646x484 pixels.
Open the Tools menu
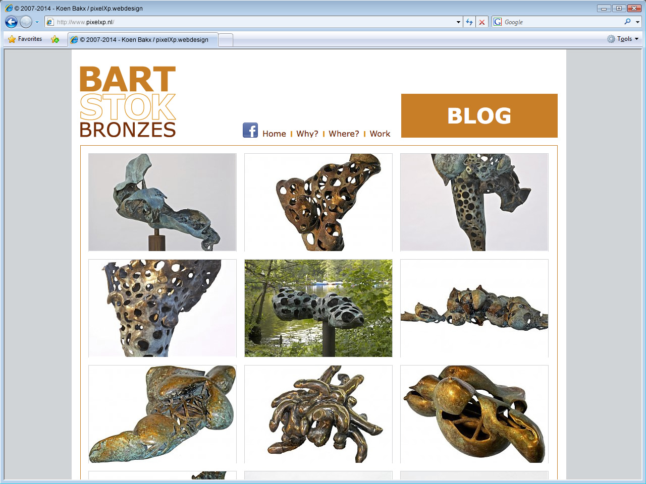[x=623, y=39]
